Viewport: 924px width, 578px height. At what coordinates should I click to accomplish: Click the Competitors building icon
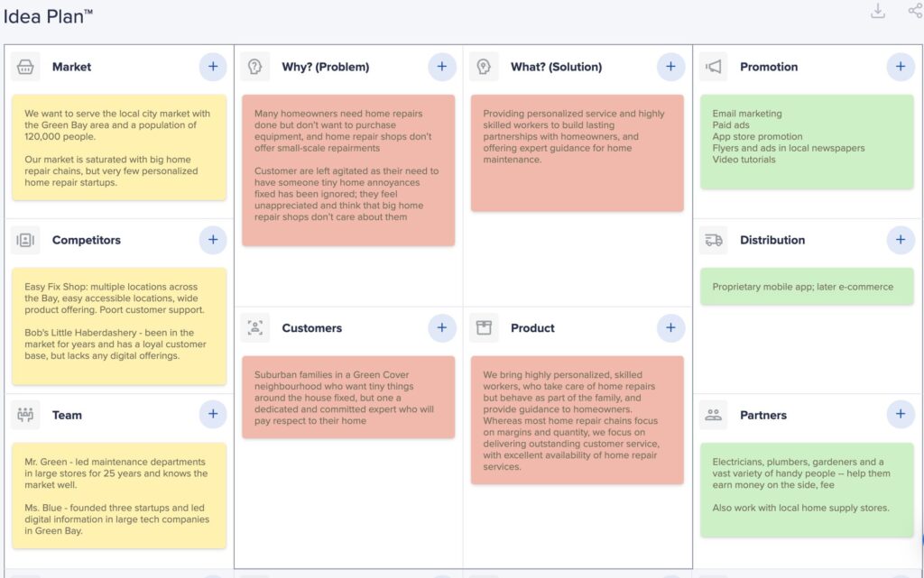(x=26, y=240)
